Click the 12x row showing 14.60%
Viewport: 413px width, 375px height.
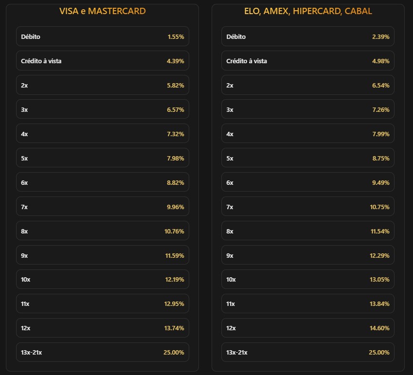pyautogui.click(x=308, y=328)
